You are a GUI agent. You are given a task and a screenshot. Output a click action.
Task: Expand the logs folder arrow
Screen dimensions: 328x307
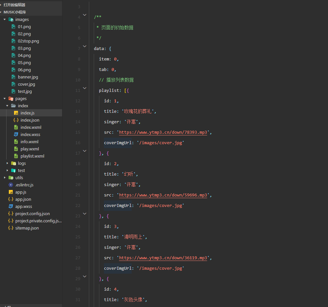(x=7, y=163)
